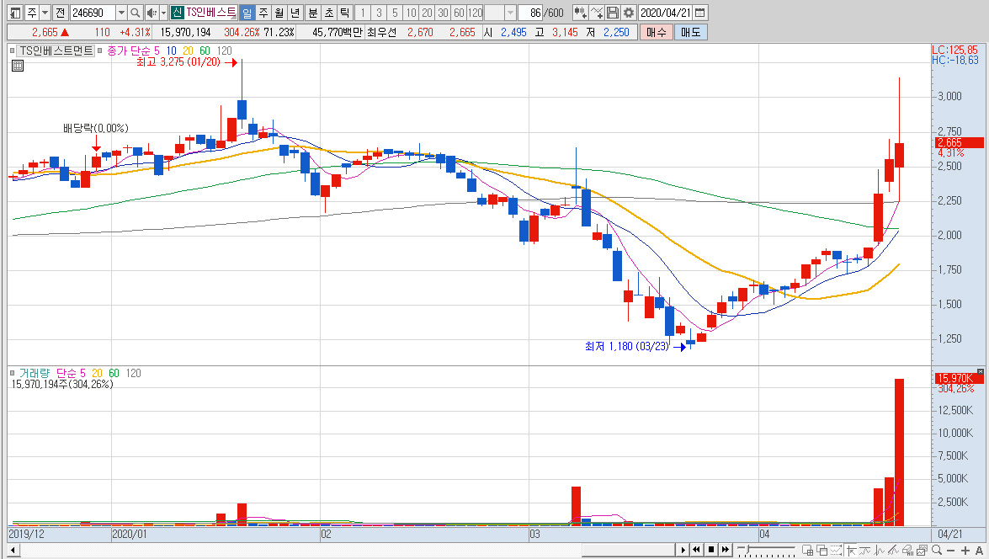989x559 pixels.
Task: Toggle the 3 interval button
Action: [x=379, y=13]
